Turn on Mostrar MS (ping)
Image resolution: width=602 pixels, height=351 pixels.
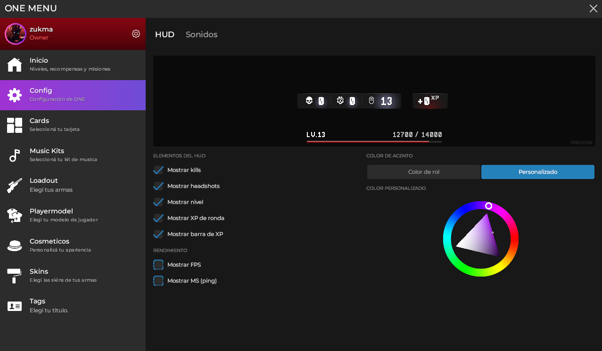tap(158, 281)
